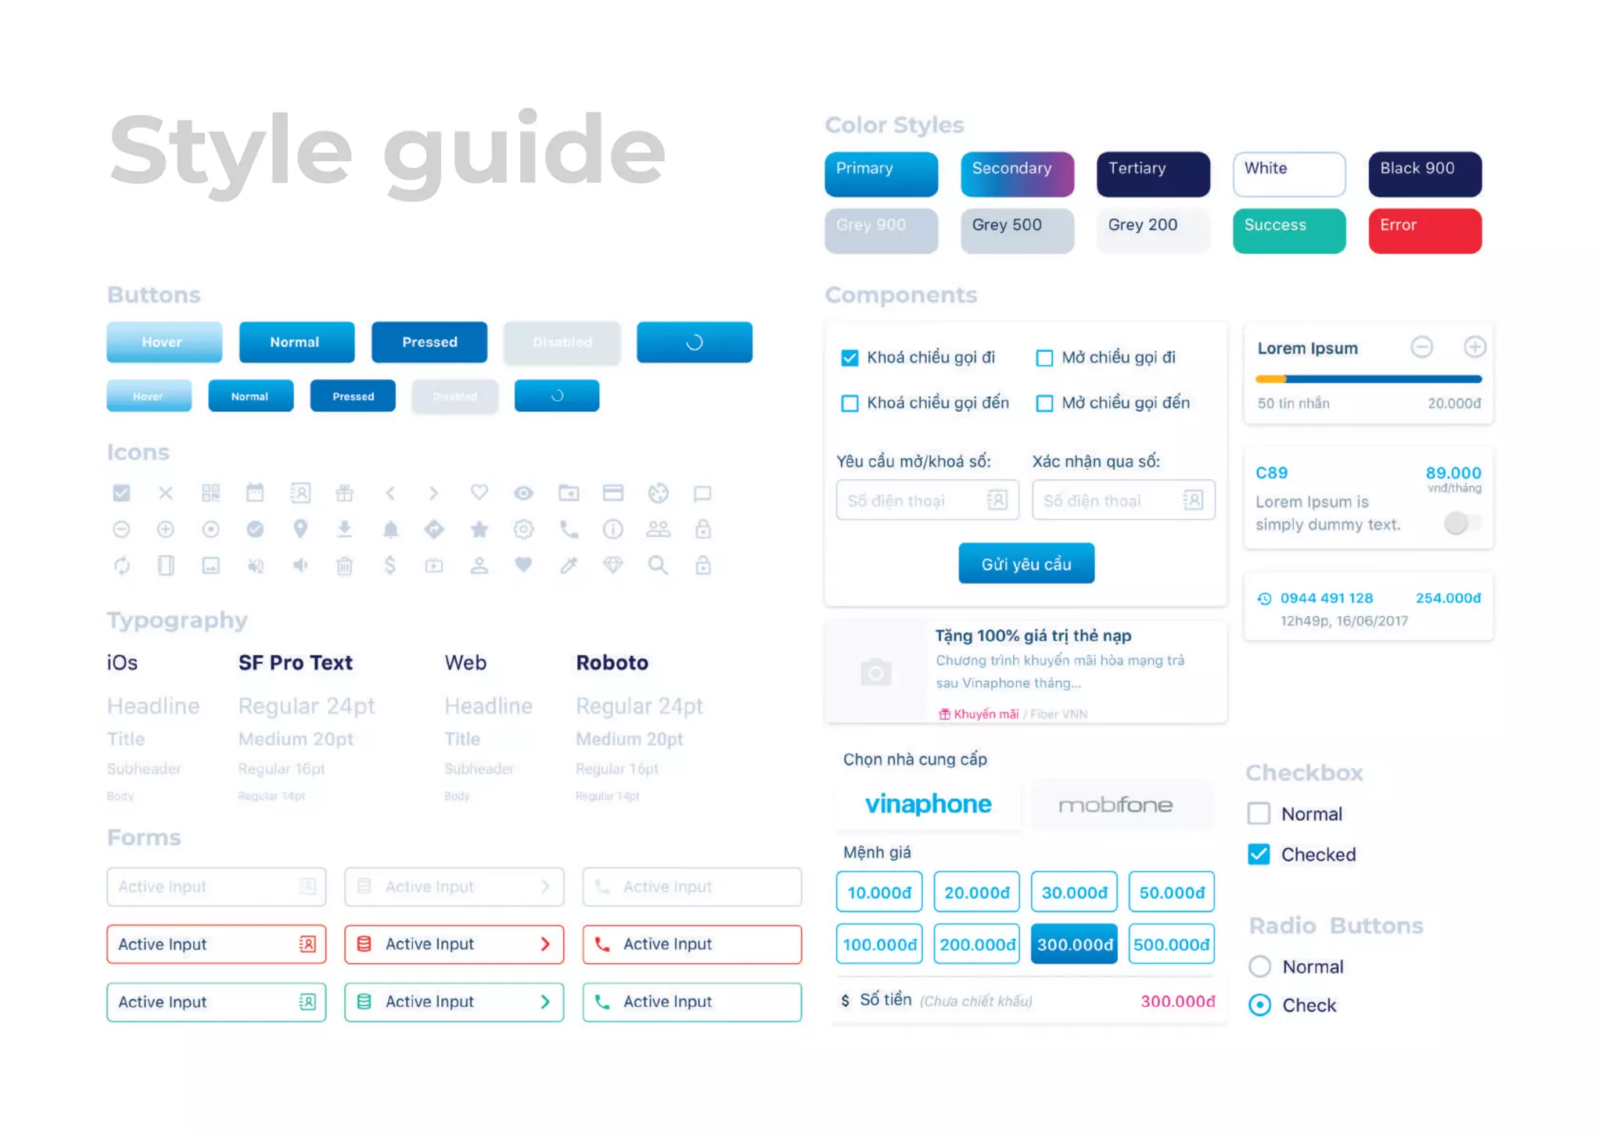Screen dimensions: 1602x1132
Task: Choose the mobifone provider tab
Action: pyautogui.click(x=1122, y=804)
